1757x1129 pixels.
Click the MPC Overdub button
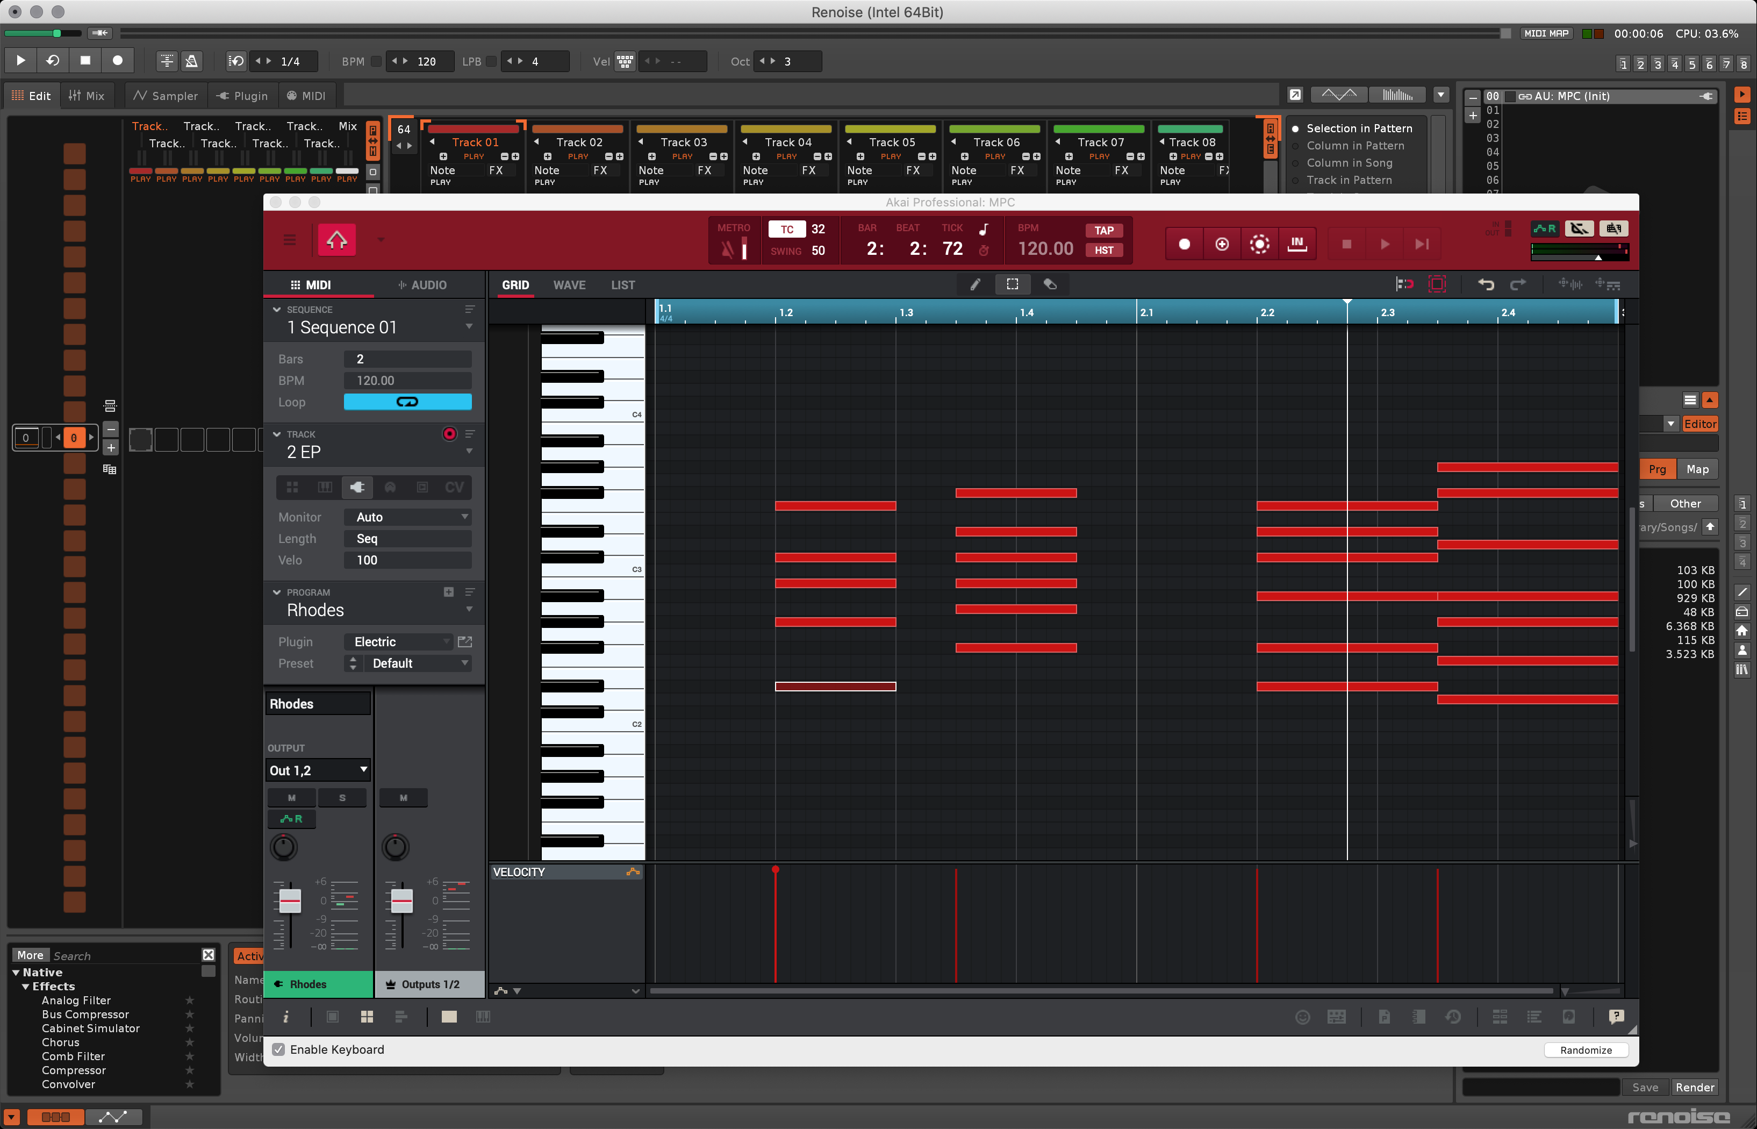1221,244
